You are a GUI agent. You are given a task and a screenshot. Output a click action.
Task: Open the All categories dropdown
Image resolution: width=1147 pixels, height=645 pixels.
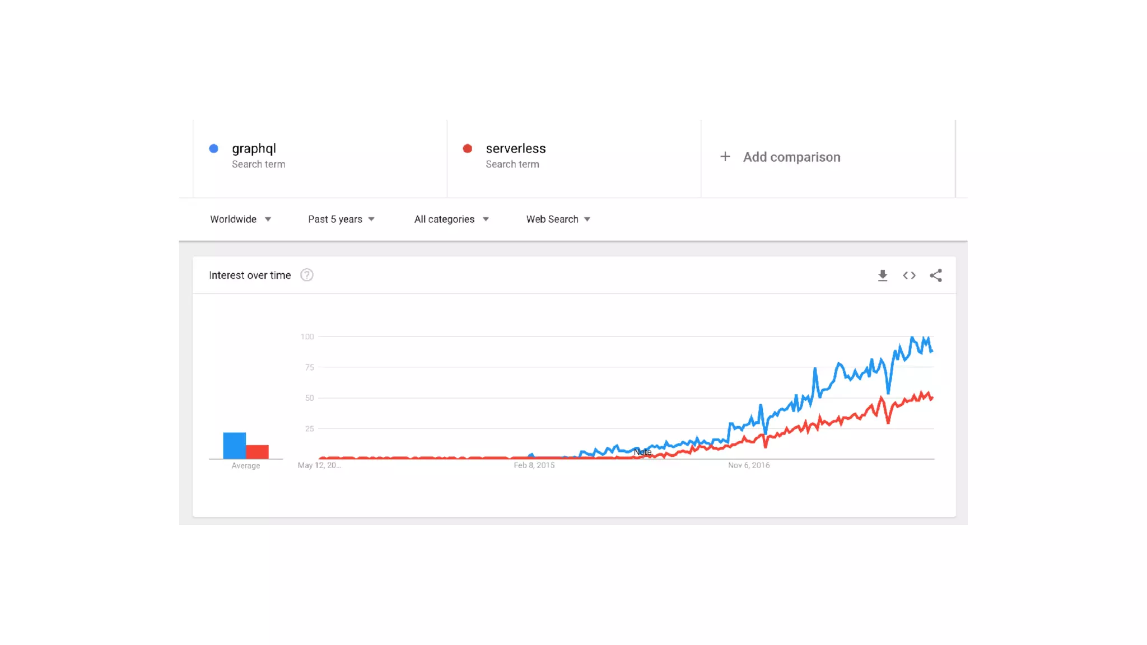coord(451,219)
